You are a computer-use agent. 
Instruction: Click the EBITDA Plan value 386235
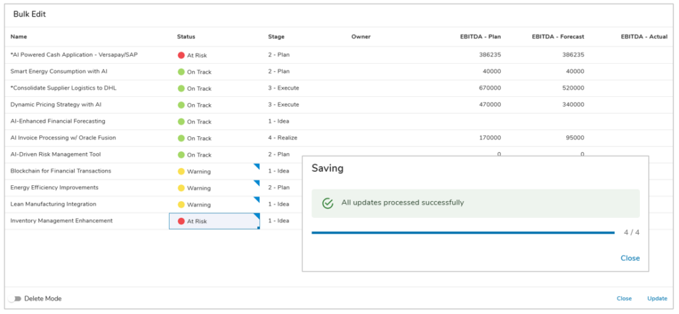click(490, 54)
